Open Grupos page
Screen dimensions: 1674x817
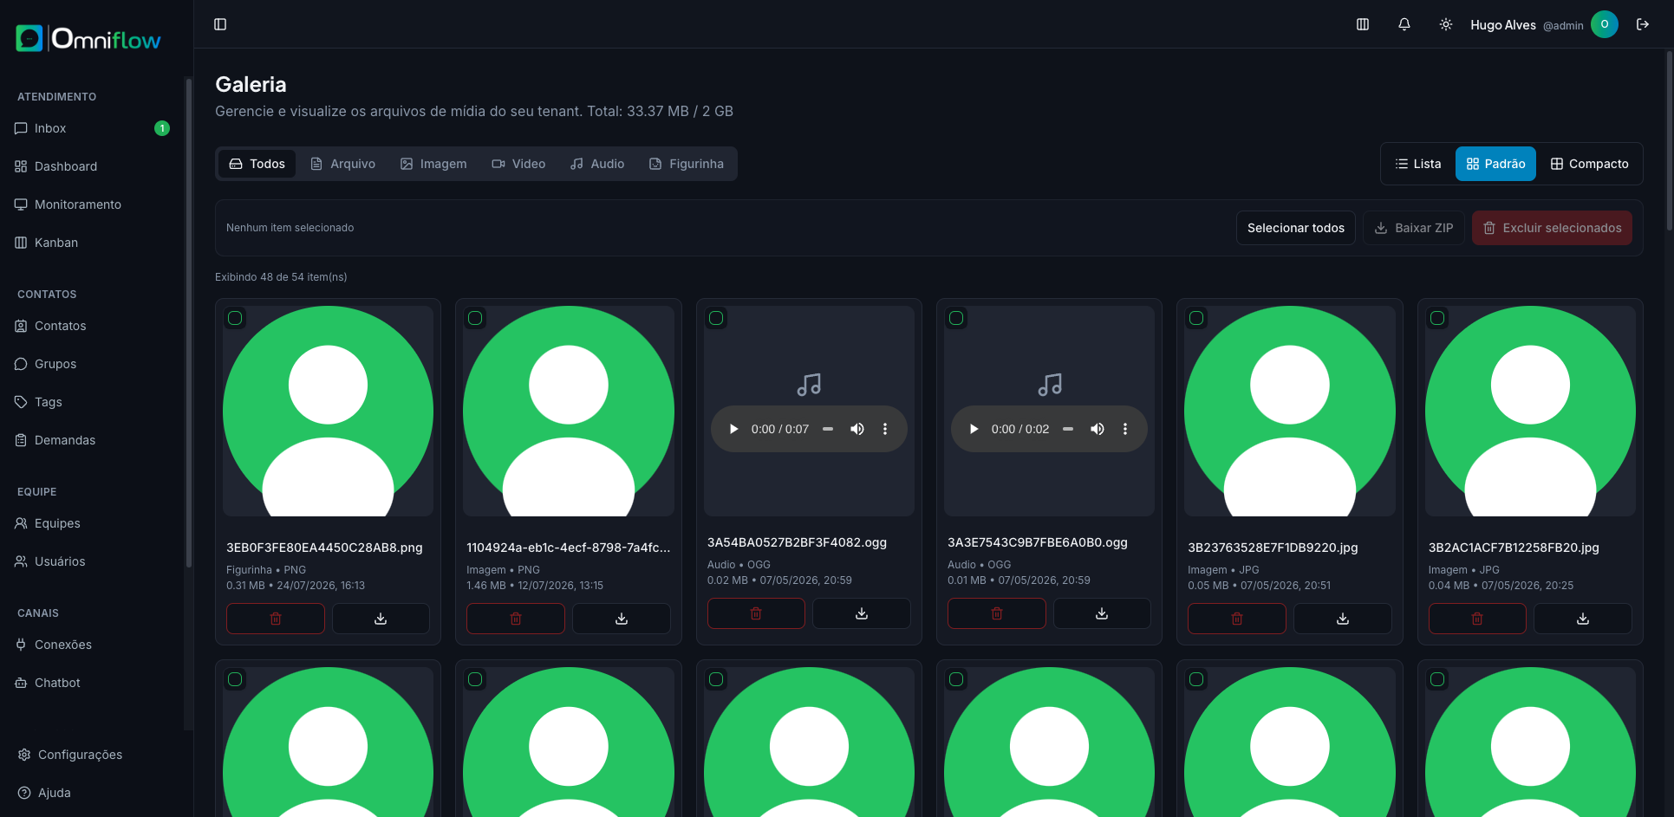[x=92, y=364]
